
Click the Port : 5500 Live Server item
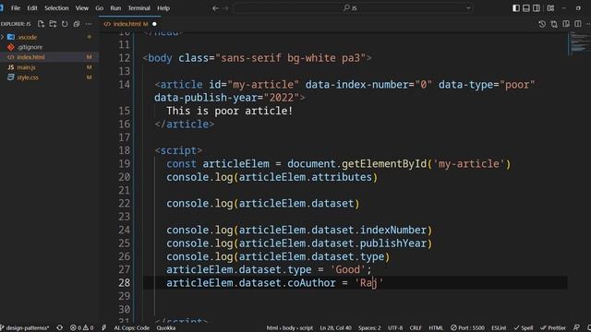467,328
